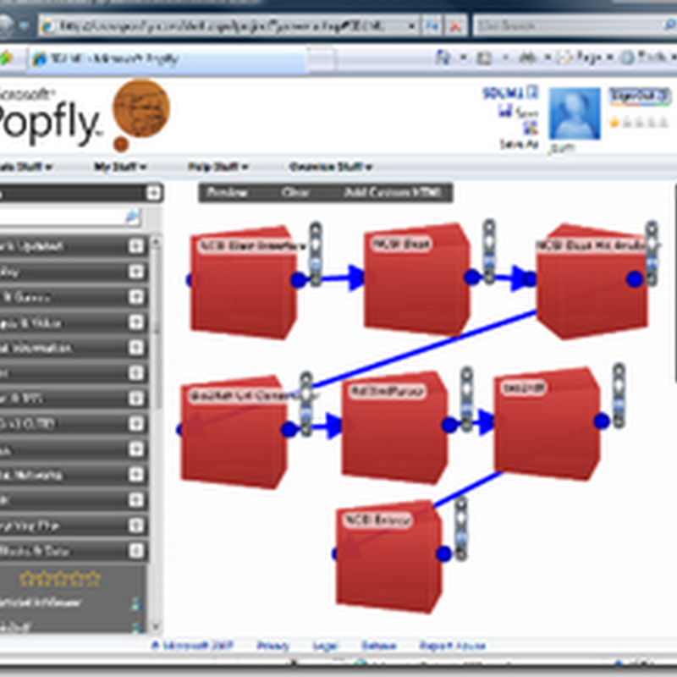Expand the Social Networking category
Image resolution: width=677 pixels, height=677 pixels.
[136, 475]
